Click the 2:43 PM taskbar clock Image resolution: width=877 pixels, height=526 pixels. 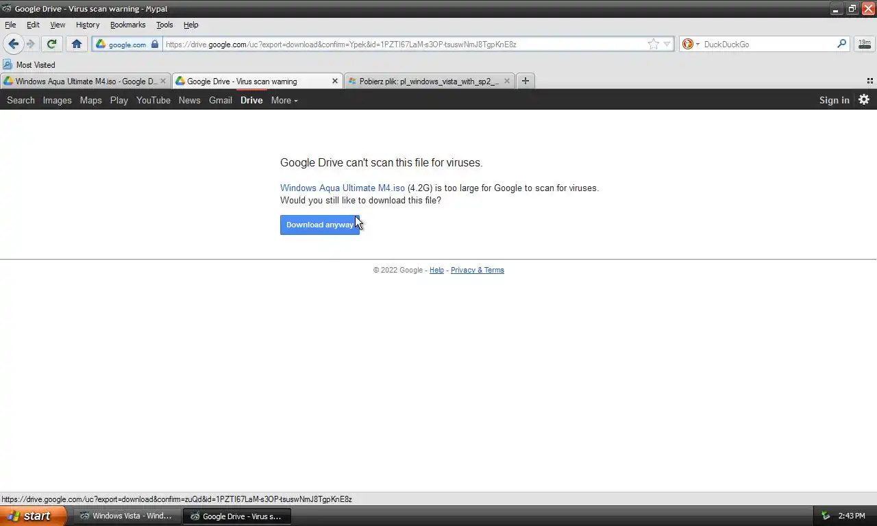point(852,516)
